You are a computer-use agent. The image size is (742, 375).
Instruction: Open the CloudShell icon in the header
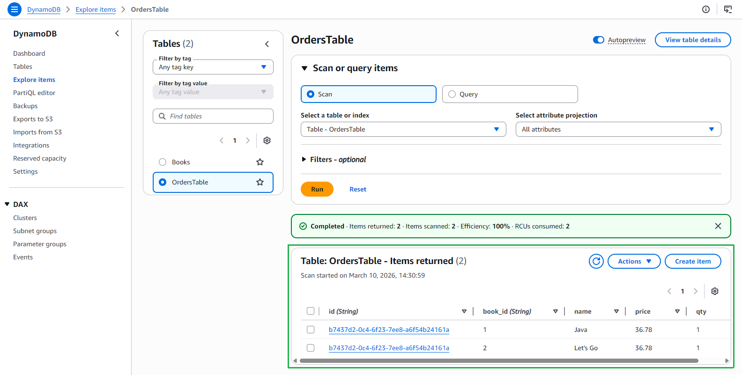pos(728,9)
